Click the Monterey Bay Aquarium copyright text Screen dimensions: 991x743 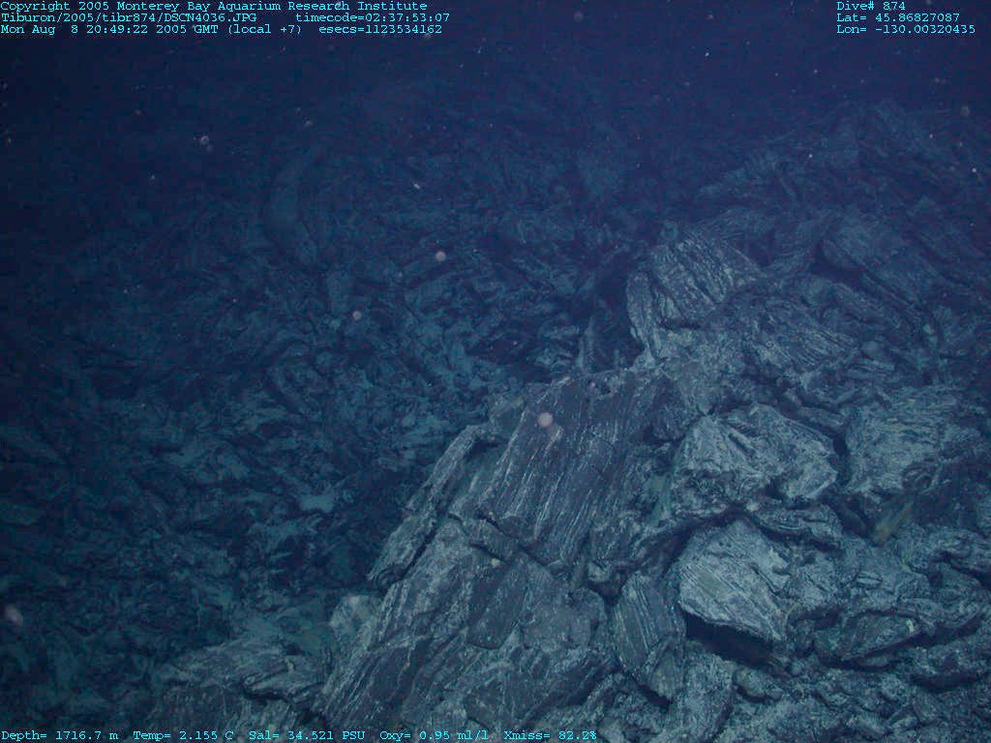(x=213, y=6)
